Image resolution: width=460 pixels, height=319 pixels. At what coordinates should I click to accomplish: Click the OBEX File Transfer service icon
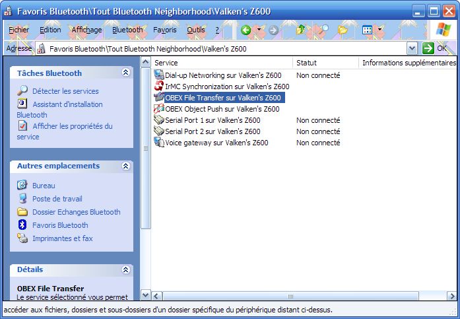pos(159,97)
